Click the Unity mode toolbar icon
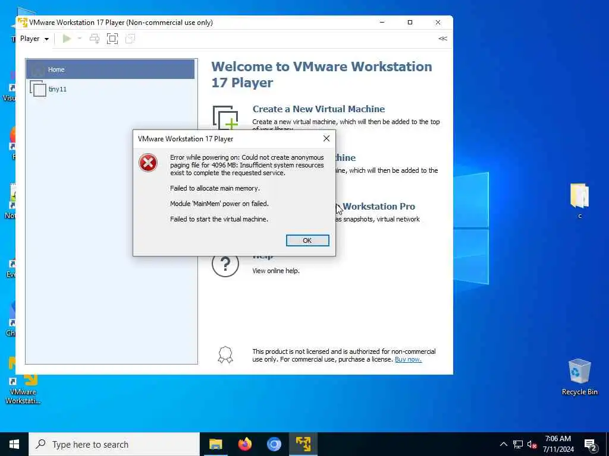Image resolution: width=609 pixels, height=456 pixels. click(x=130, y=39)
